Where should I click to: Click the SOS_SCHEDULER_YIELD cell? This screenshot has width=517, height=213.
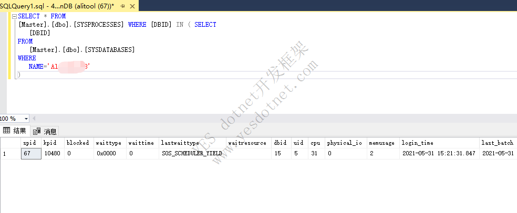point(192,153)
